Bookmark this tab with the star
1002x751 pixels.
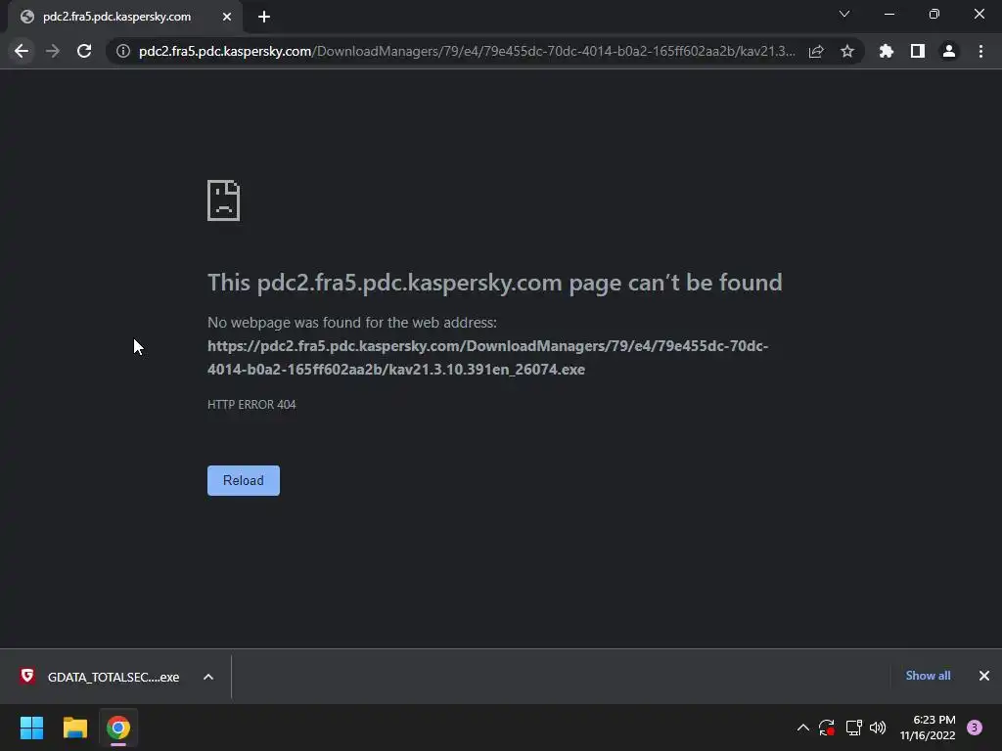point(847,51)
